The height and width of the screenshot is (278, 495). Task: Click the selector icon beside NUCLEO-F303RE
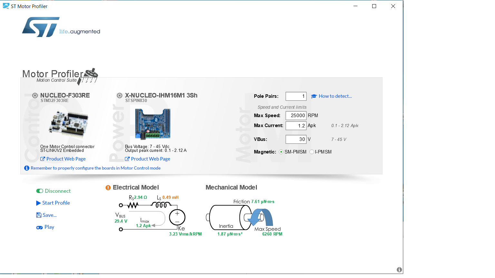pyautogui.click(x=35, y=95)
